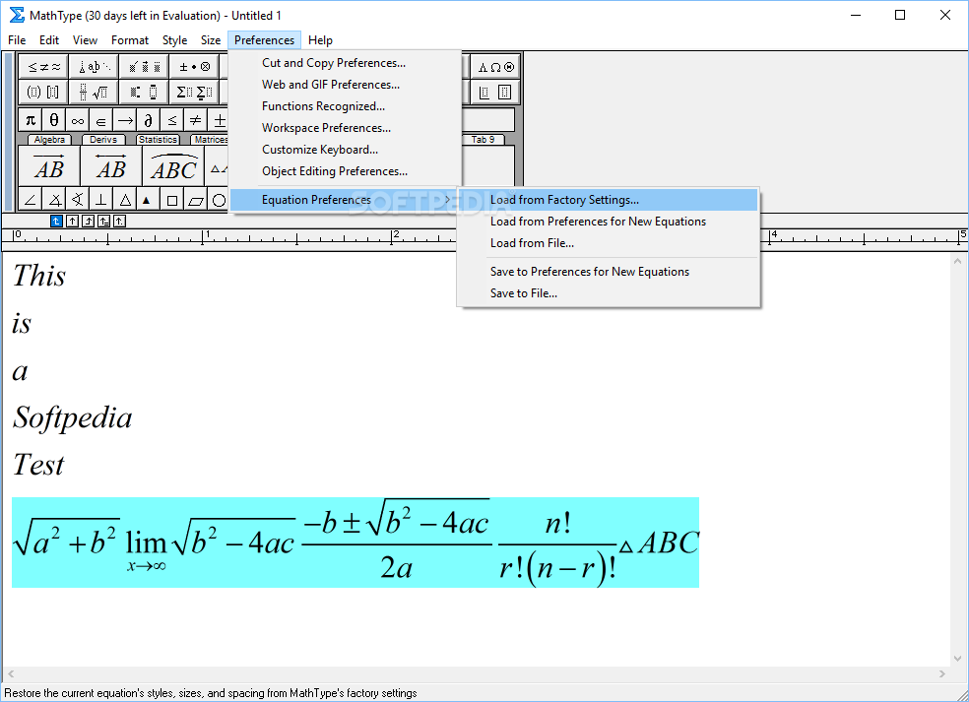The width and height of the screenshot is (969, 702).
Task: Select Load from Factory Settings...
Action: pyautogui.click(x=609, y=200)
